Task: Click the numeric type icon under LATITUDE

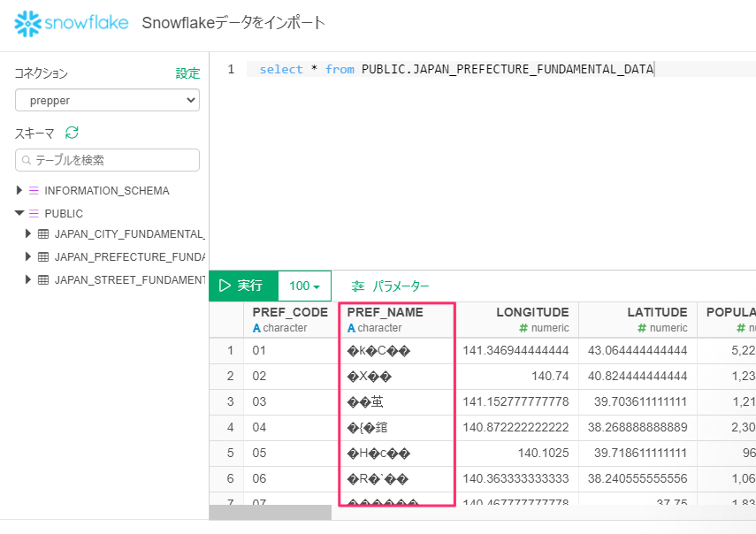Action: pyautogui.click(x=642, y=328)
